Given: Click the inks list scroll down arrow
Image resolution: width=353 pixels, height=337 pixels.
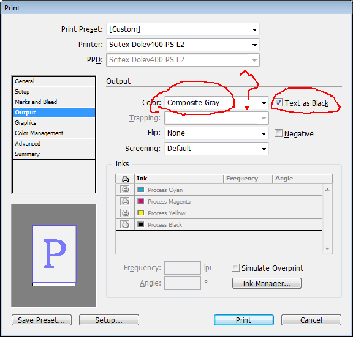Looking at the screenshot, I should tap(327, 249).
